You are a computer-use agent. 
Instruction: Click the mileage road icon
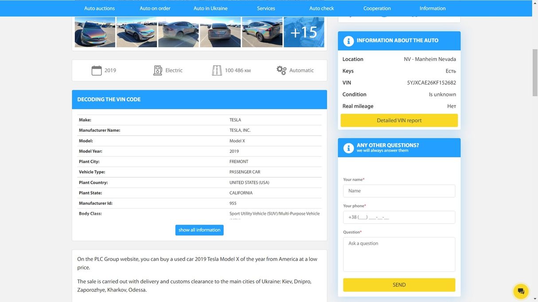pyautogui.click(x=217, y=70)
